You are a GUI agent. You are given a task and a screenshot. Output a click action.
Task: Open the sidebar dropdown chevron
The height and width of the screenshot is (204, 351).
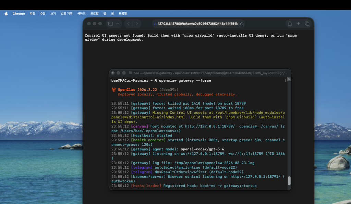118,24
